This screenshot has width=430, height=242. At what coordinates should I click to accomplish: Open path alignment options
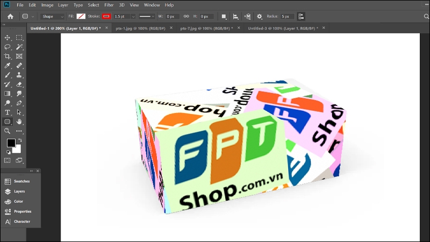pyautogui.click(x=235, y=17)
